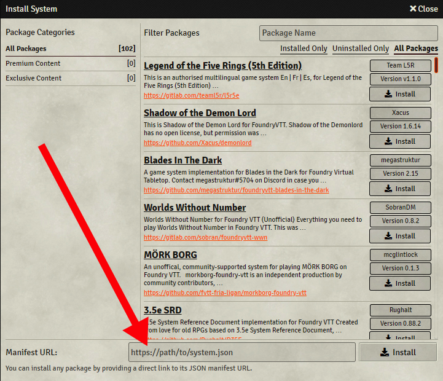Open 3.5e SRD title link
443x381 pixels.
(162, 310)
